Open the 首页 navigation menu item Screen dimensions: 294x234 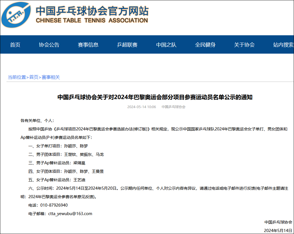click(15, 45)
